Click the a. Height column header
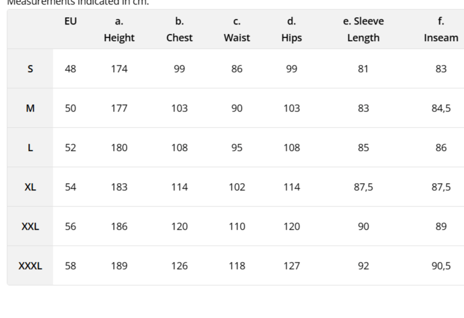464x318 pixels. coord(119,29)
